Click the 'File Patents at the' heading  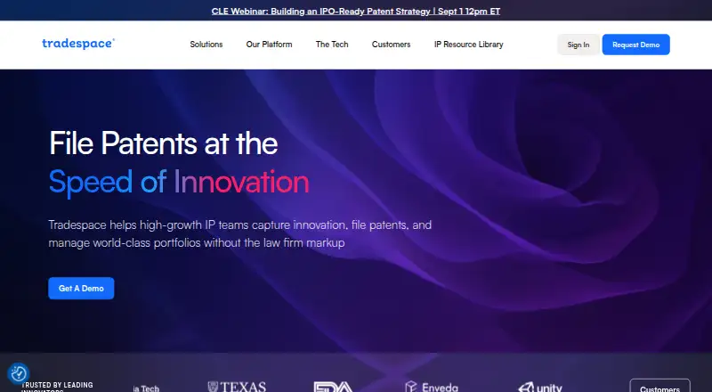pos(163,143)
